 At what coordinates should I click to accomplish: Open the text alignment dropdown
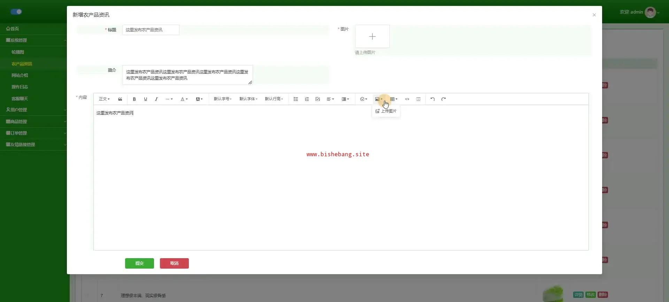(x=330, y=99)
